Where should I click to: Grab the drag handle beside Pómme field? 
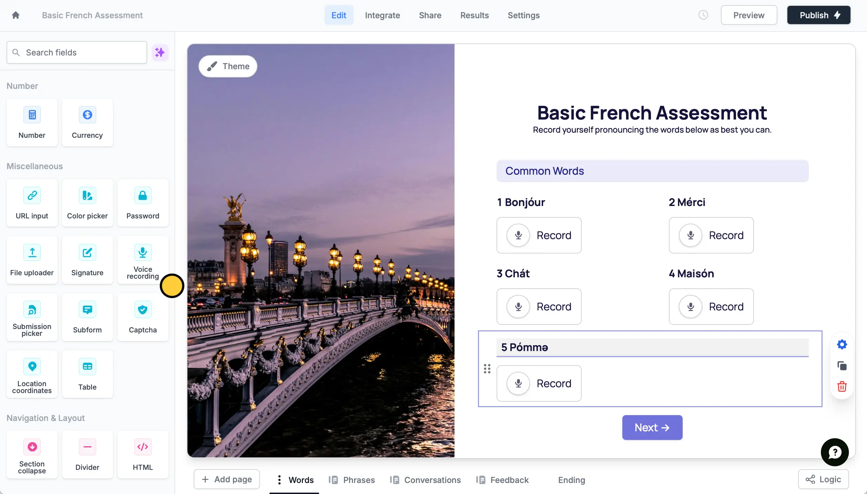[487, 369]
